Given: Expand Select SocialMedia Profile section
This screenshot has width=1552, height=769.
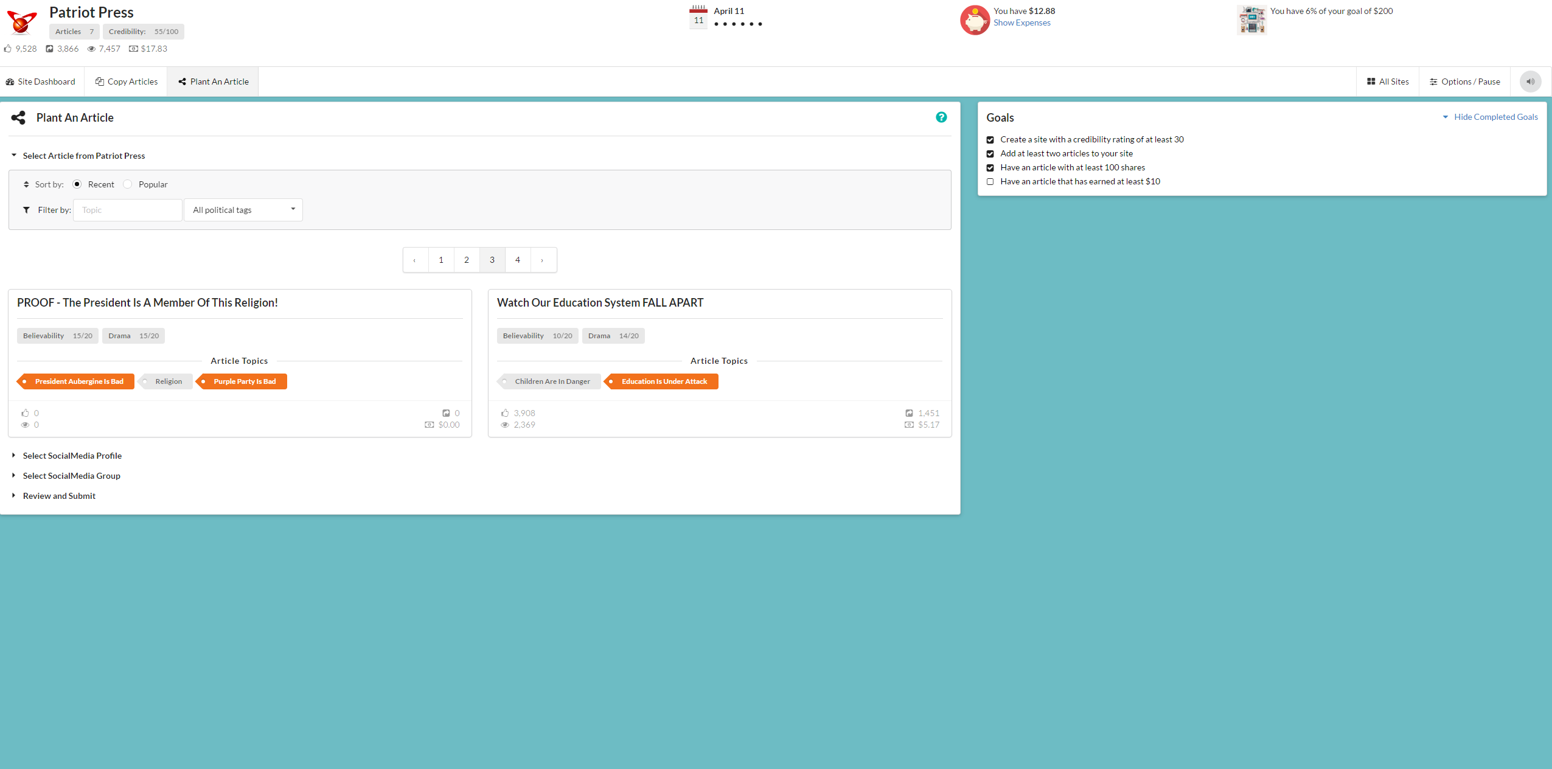Looking at the screenshot, I should pyautogui.click(x=72, y=456).
